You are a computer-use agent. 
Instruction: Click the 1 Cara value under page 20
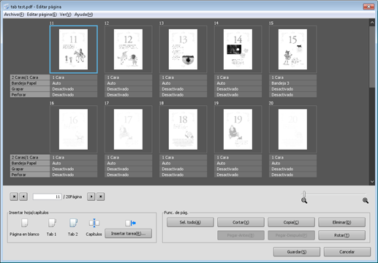pyautogui.click(x=293, y=157)
